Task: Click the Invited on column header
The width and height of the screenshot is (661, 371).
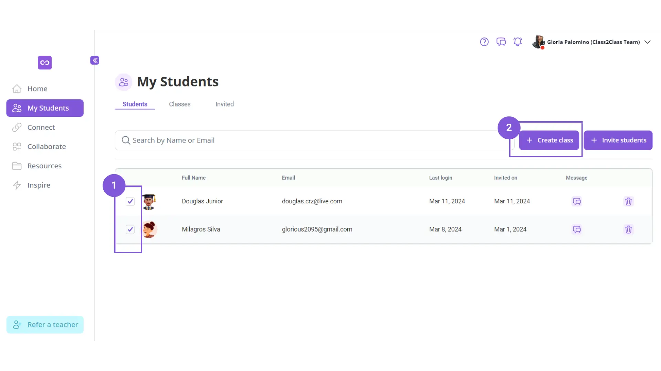Action: click(x=505, y=178)
